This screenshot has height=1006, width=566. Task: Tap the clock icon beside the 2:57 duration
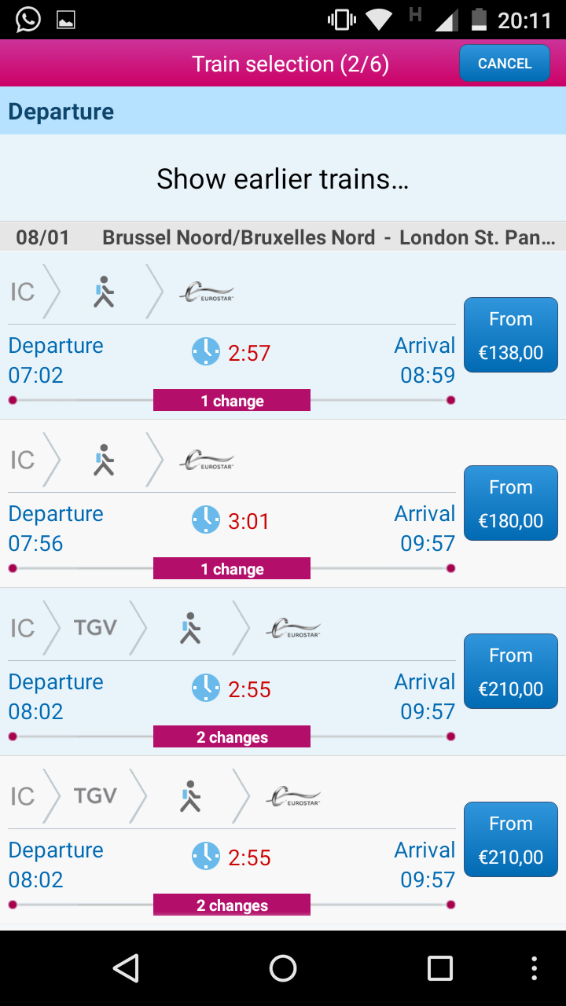206,352
